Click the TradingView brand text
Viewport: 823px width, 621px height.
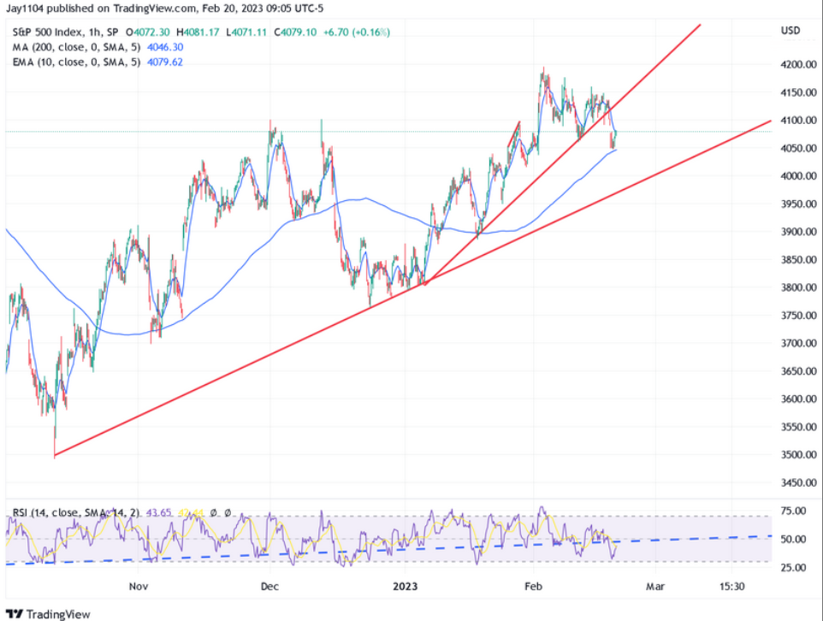coord(58,614)
